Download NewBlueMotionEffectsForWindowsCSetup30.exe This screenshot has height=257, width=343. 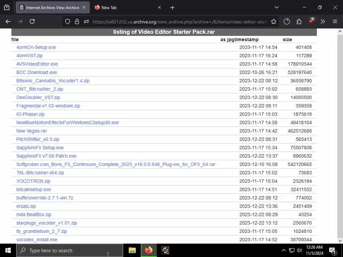68,122
